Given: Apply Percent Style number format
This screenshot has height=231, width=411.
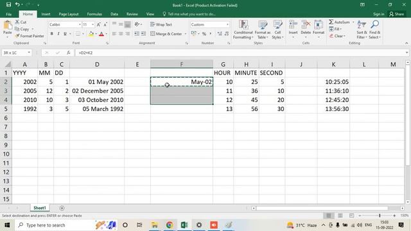Looking at the screenshot, I should [x=204, y=34].
